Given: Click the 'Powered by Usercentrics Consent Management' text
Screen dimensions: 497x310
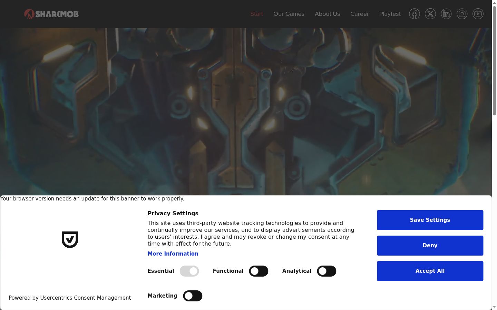Looking at the screenshot, I should [70, 298].
